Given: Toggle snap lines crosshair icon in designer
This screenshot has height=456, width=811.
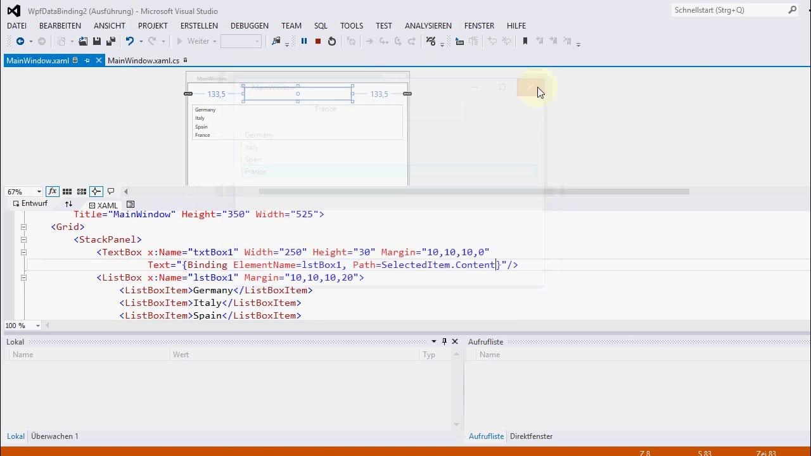Looking at the screenshot, I should click(96, 191).
